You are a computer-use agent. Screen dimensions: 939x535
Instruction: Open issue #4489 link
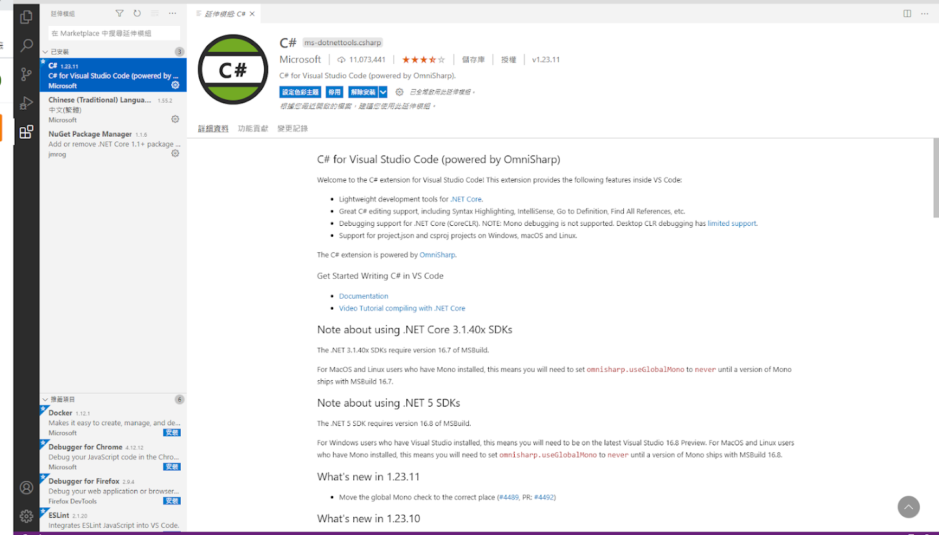[509, 498]
